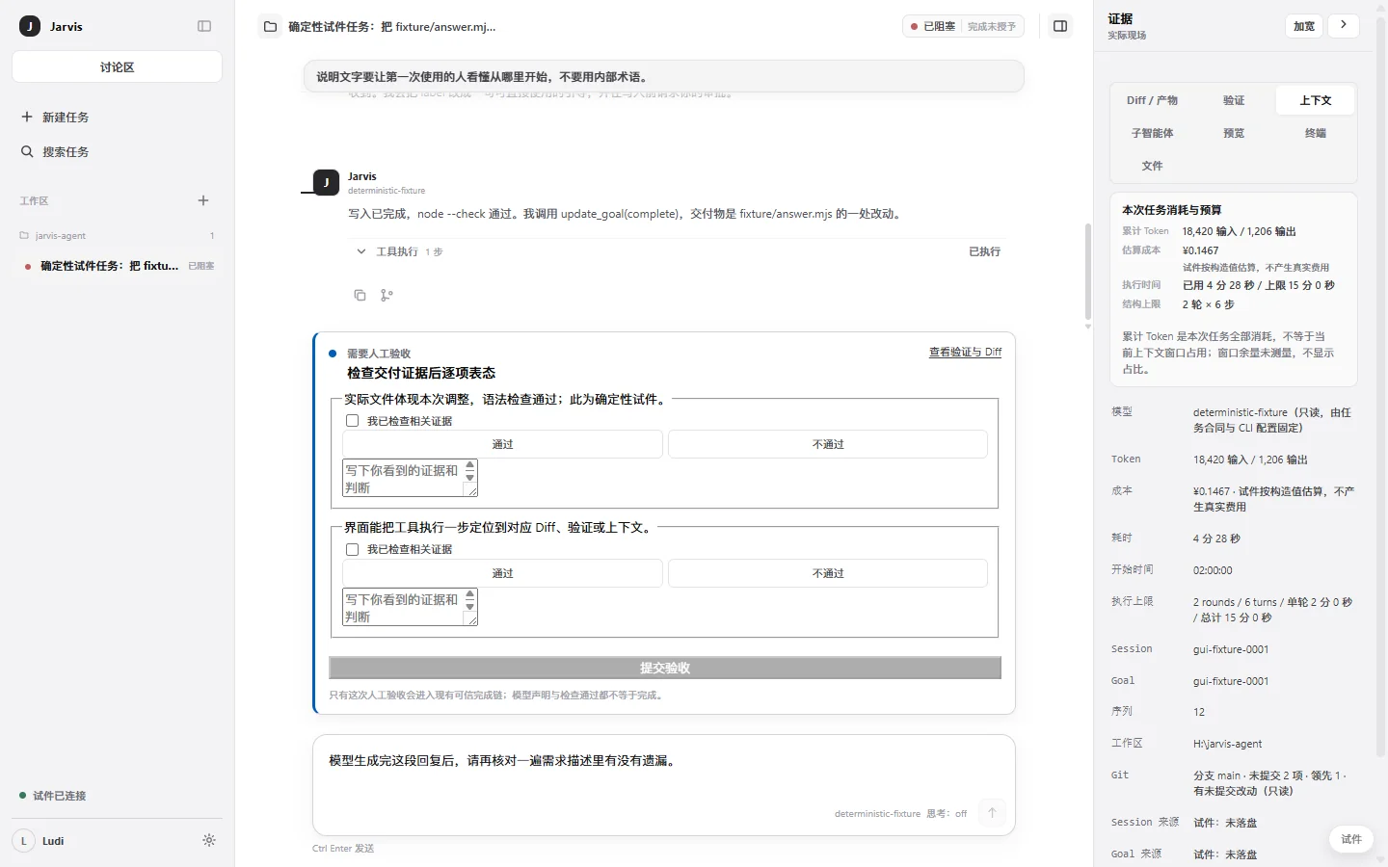Click 不通过 for 界面能把工具执行 item

coord(828,573)
